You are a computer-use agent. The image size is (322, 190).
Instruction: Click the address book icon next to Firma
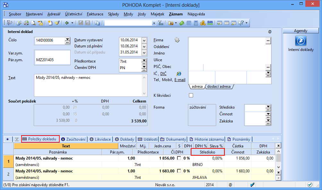[x=177, y=40]
